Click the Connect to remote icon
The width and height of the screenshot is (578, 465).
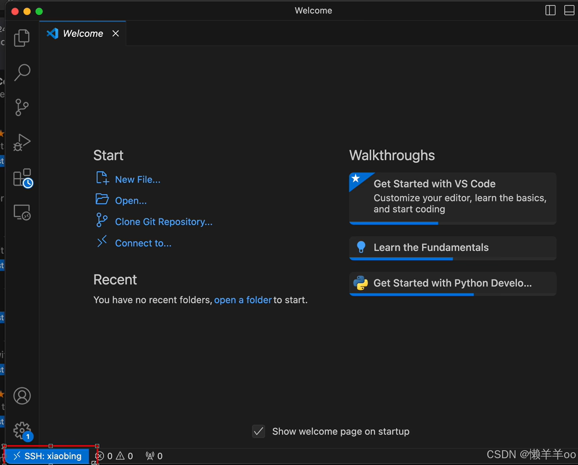point(102,241)
